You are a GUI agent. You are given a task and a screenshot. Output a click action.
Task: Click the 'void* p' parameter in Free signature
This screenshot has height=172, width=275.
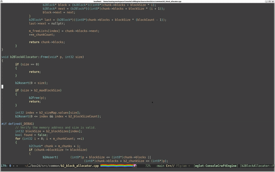pos(55,57)
